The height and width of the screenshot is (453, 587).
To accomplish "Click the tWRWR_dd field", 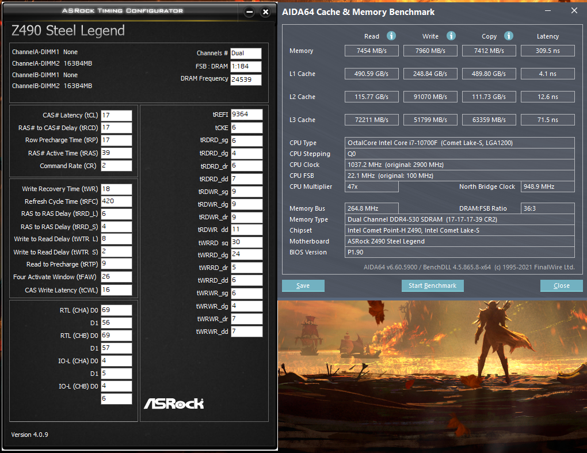I will tap(247, 332).
